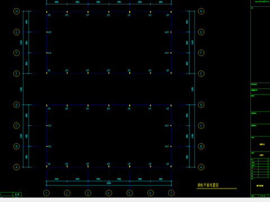Pick axis bubble A on the right
270x202 pixels.
click(201, 167)
